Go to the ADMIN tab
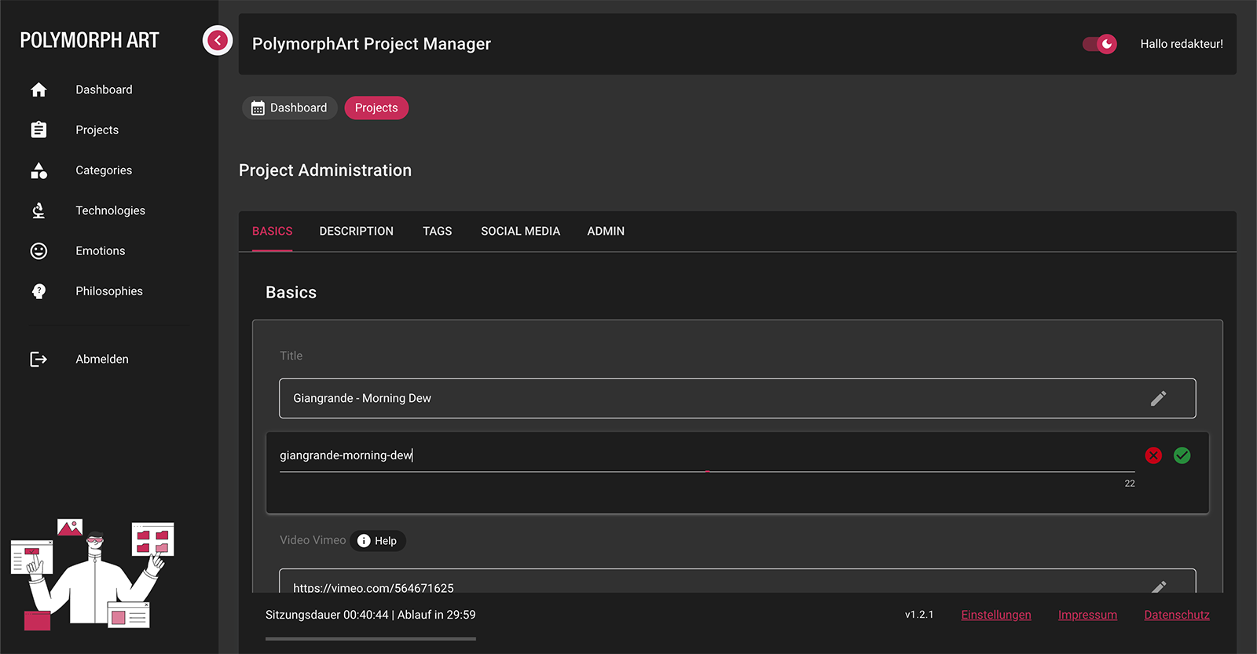The width and height of the screenshot is (1257, 654). pyautogui.click(x=606, y=231)
